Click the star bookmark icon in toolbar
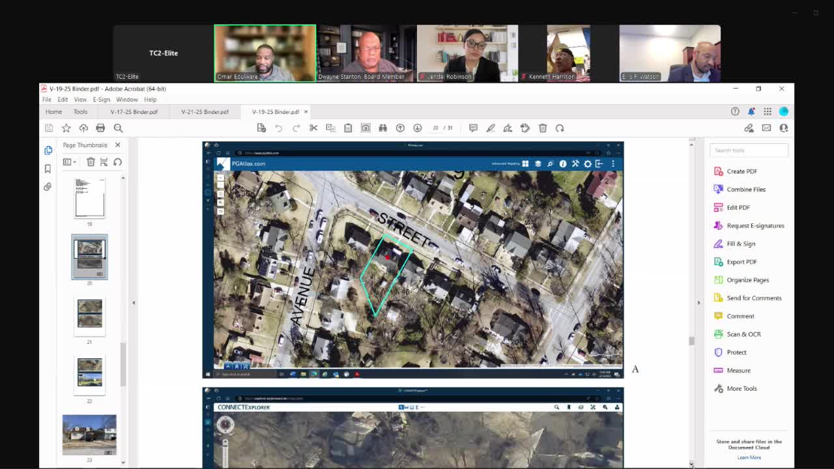This screenshot has height=469, width=834. coord(66,128)
